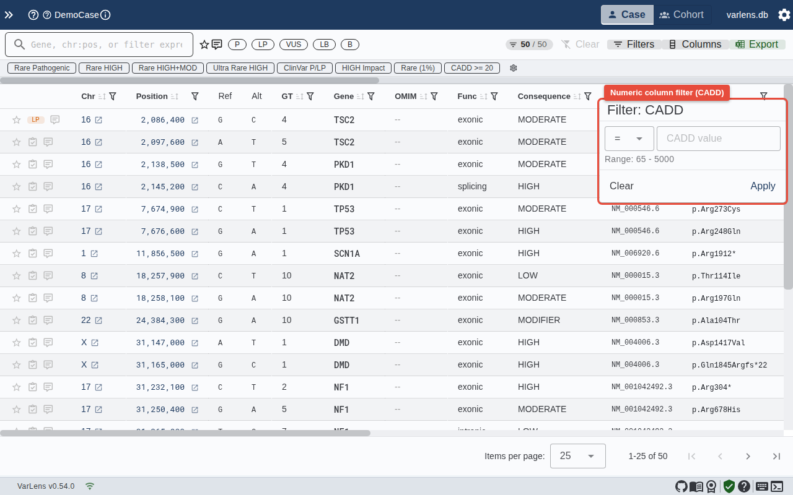Viewport: 793px width, 495px height.
Task: Open the Items per page dropdown
Action: [577, 456]
